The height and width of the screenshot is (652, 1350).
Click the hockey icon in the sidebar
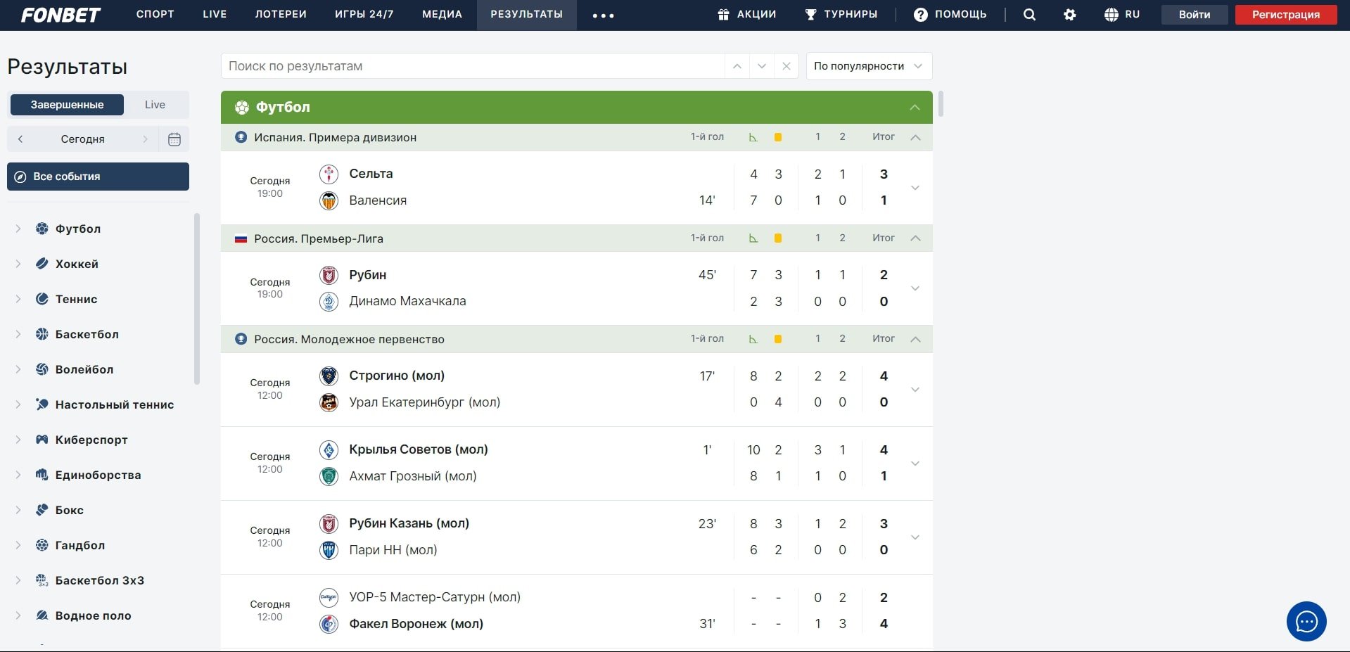42,264
